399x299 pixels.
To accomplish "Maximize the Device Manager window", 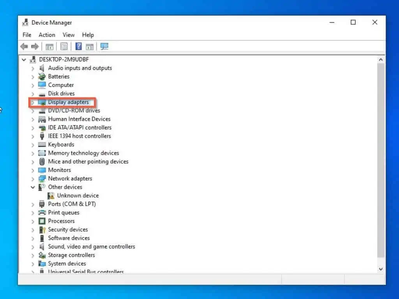I will [353, 23].
